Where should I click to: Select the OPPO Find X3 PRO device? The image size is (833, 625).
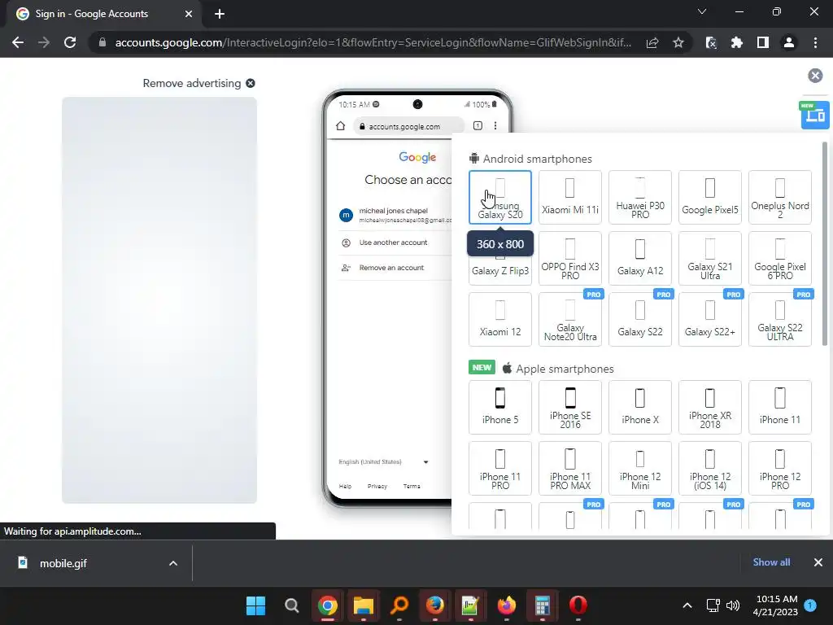pos(570,258)
